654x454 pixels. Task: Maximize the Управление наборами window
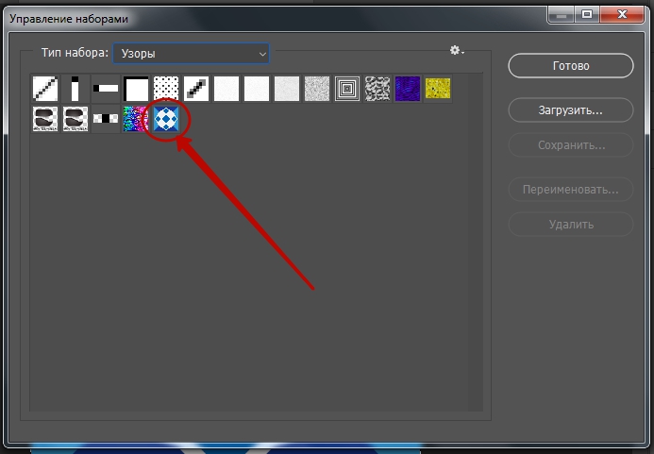(587, 15)
